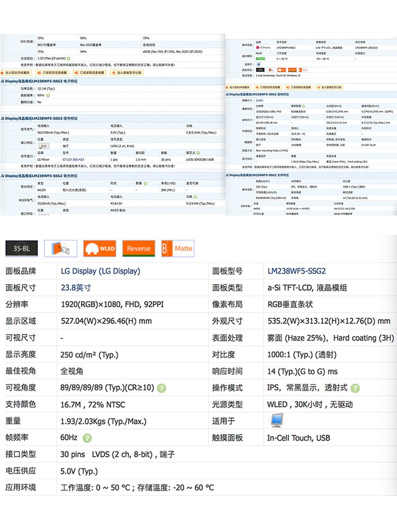Click 加入到站内收藏夹 above the 电子特征 heading
397x530 pixels.
pyautogui.click(x=15, y=73)
